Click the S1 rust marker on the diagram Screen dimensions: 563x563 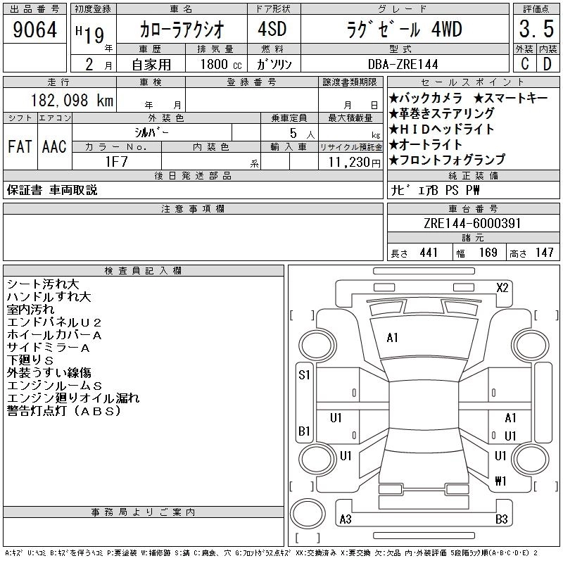[304, 375]
